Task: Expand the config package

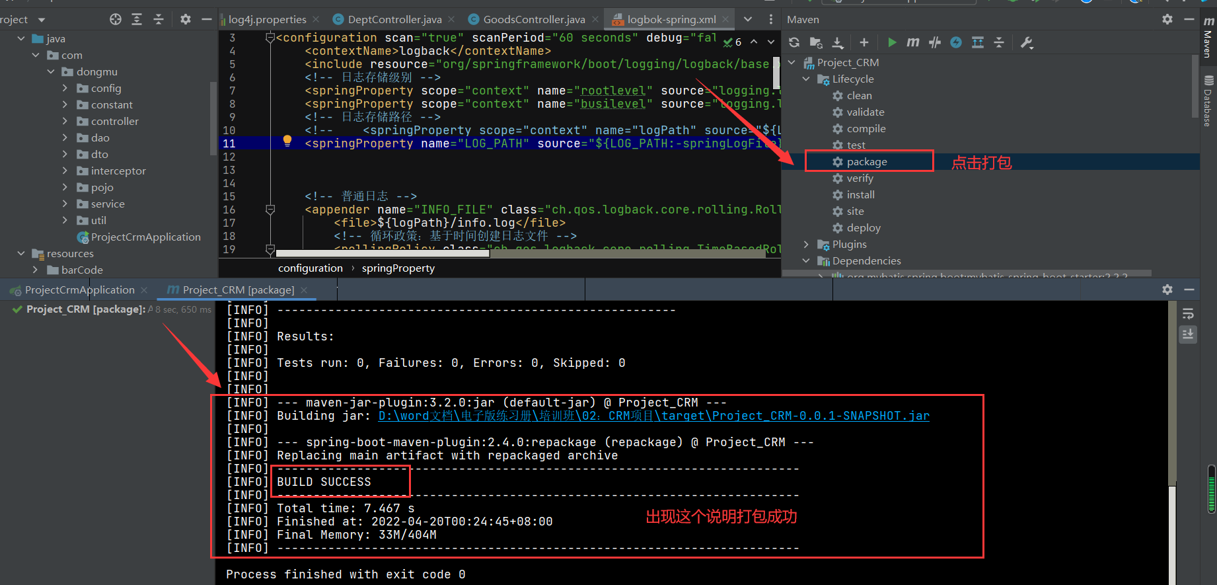Action: coord(65,89)
